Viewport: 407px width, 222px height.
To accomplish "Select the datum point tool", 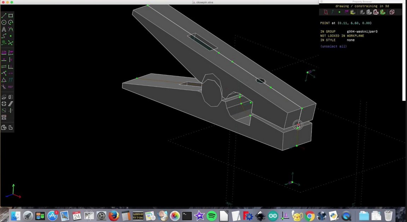I will (11, 36).
